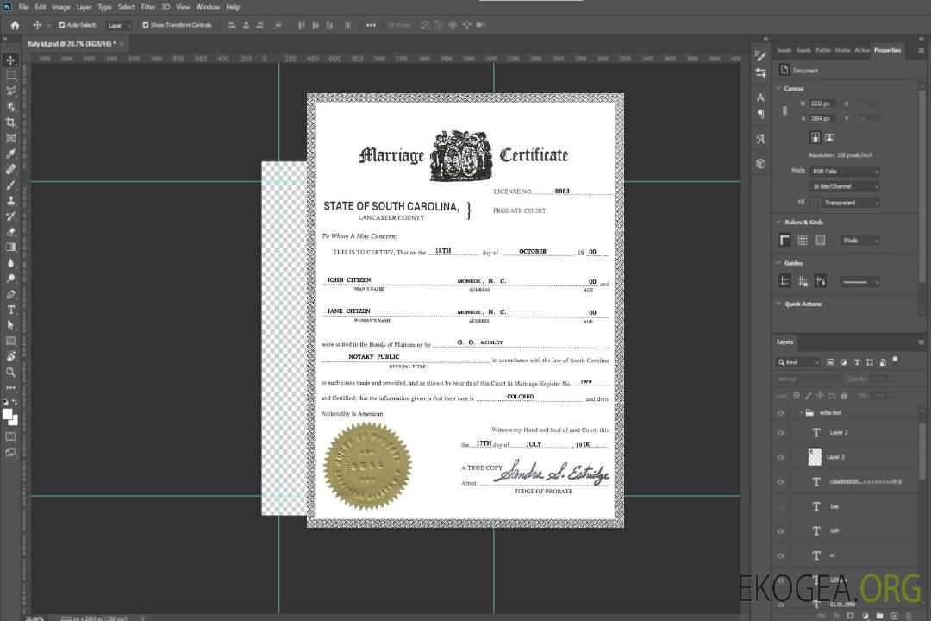931x621 pixels.
Task: Open the Pixels ruler units dropdown
Action: (859, 240)
